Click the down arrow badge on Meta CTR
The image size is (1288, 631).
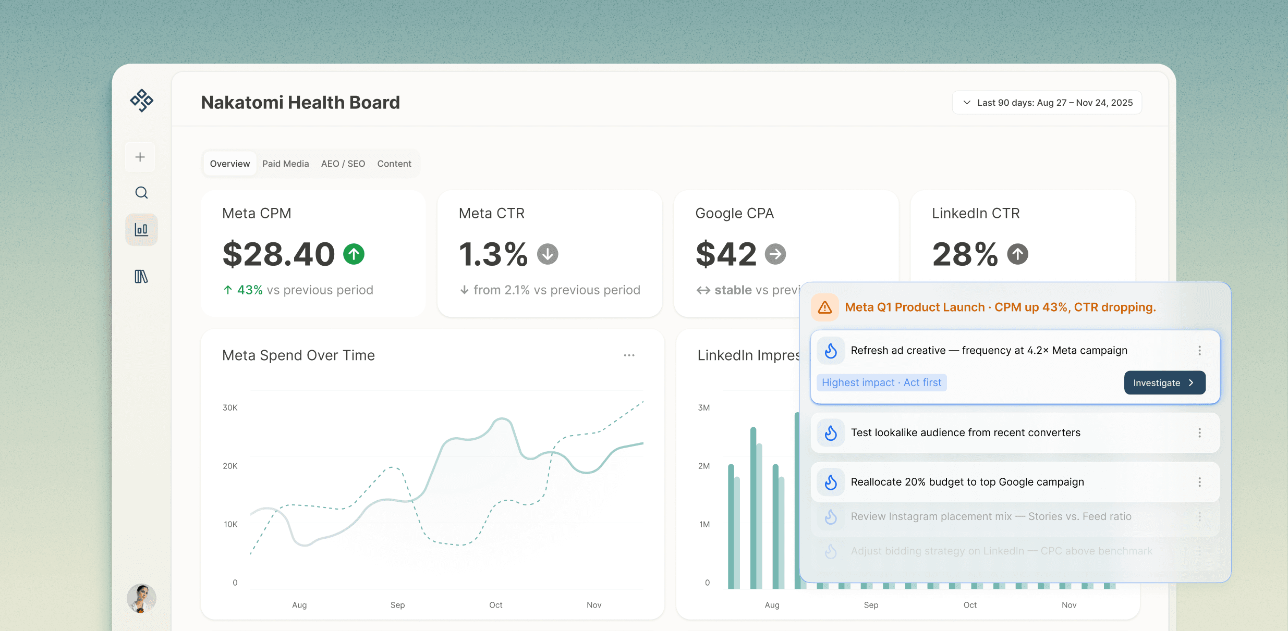tap(548, 254)
